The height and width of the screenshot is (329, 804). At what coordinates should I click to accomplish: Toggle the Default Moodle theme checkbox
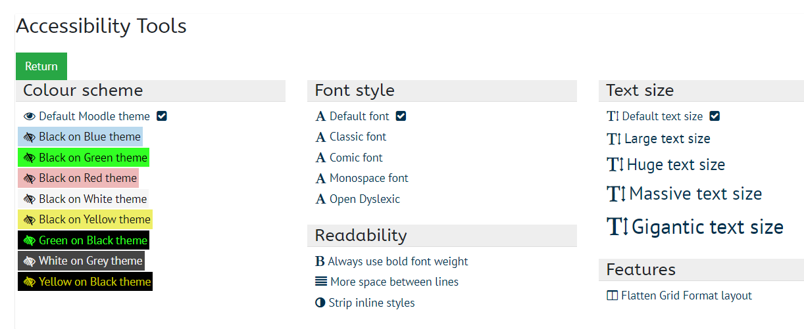click(162, 116)
